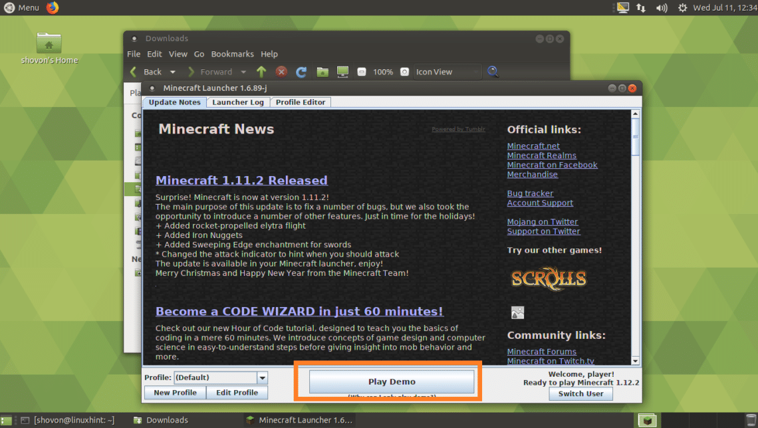Click the network connection icon in the system tray
Image resolution: width=758 pixels, height=428 pixels.
click(641, 8)
